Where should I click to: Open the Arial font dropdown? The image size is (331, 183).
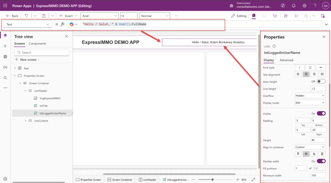99,16
